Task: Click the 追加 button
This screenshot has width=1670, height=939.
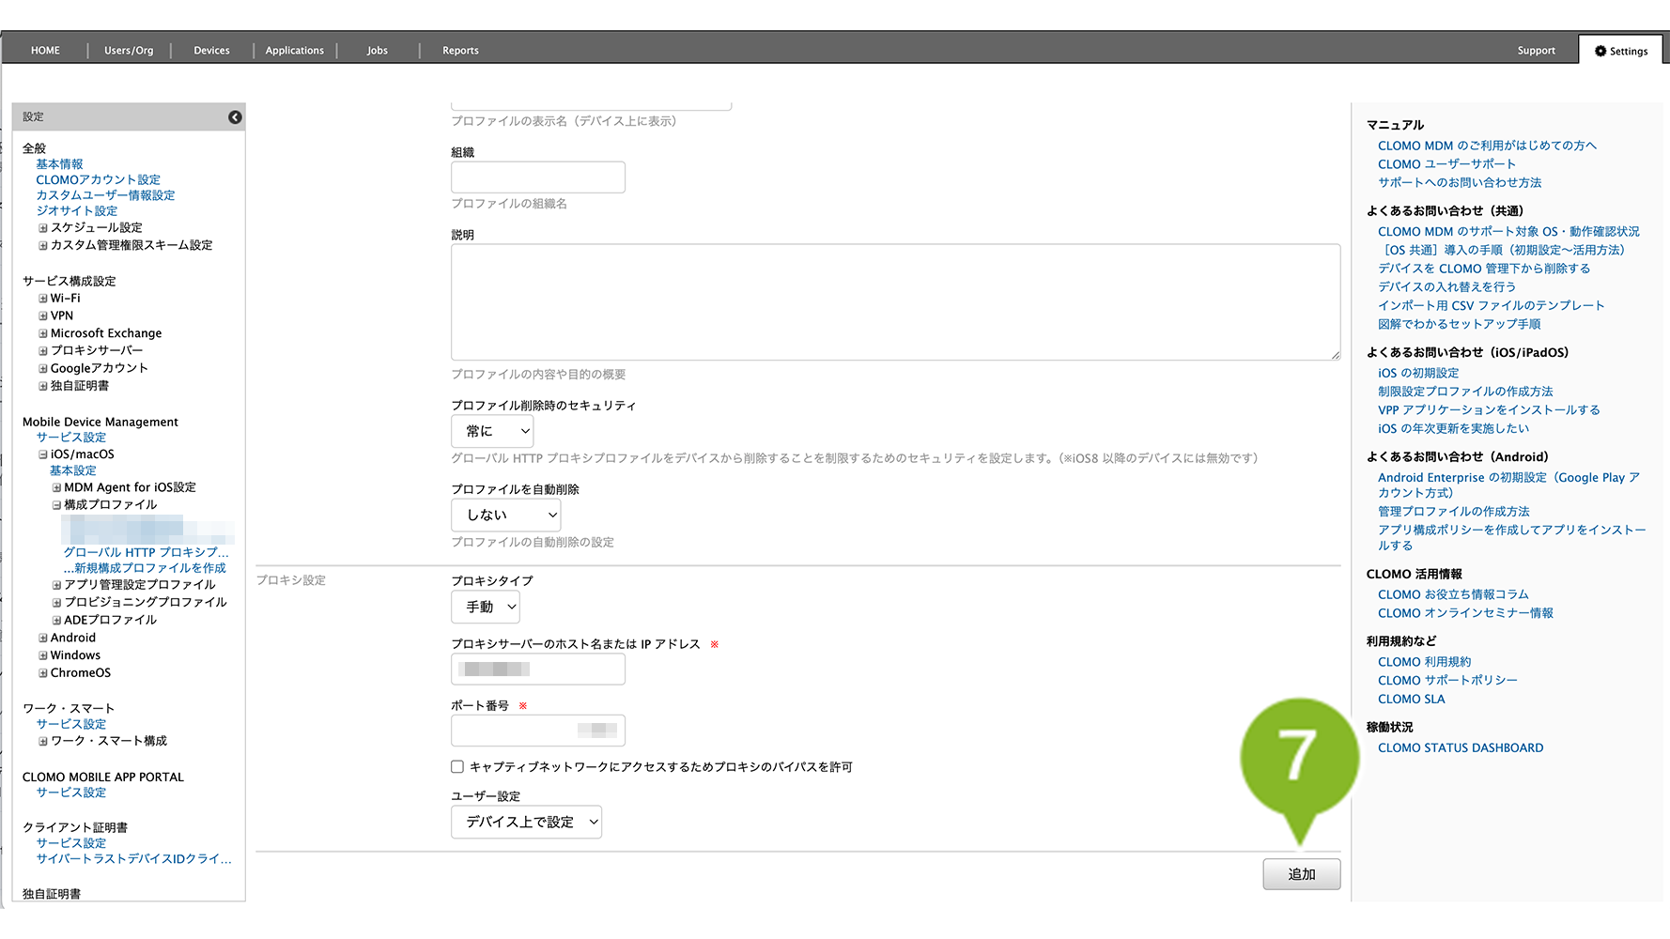Action: pos(1301,874)
